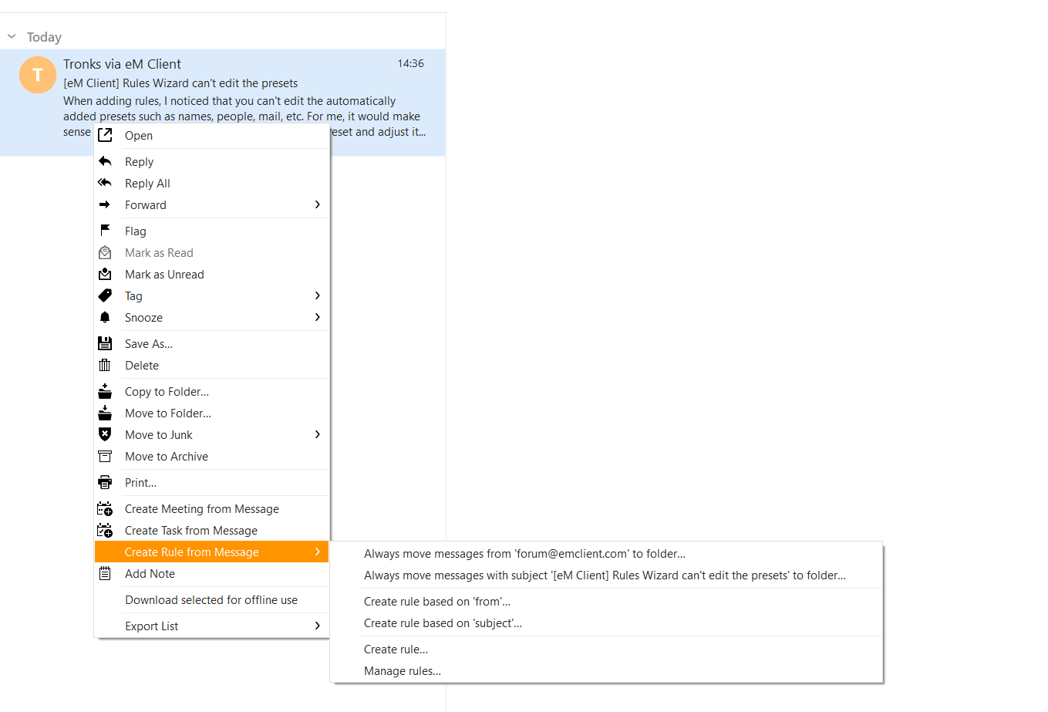Select Open from the context menu

click(x=211, y=136)
